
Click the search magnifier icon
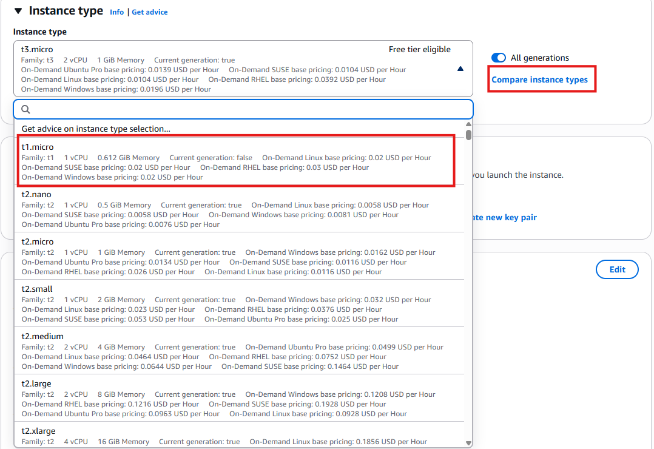25,109
